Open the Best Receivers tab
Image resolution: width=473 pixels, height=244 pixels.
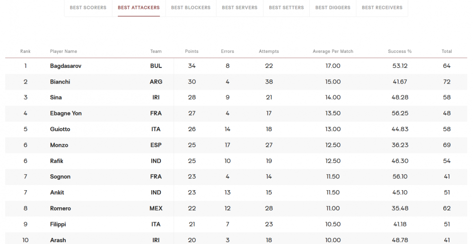(x=382, y=8)
